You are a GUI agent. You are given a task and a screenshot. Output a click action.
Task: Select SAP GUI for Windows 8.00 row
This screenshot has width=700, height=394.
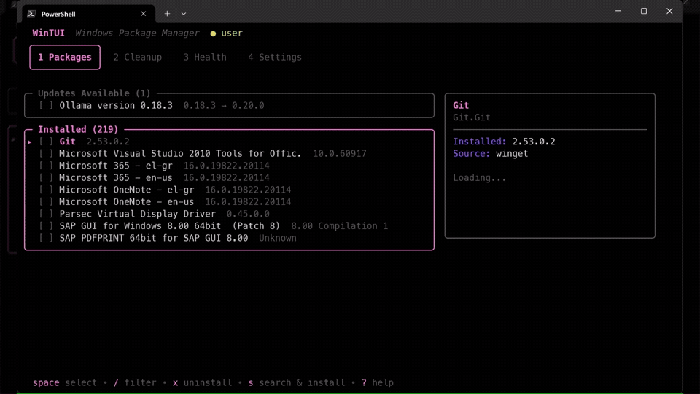[x=229, y=226]
